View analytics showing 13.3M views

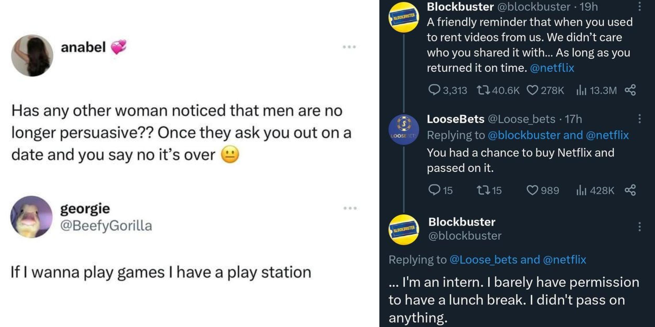(581, 90)
